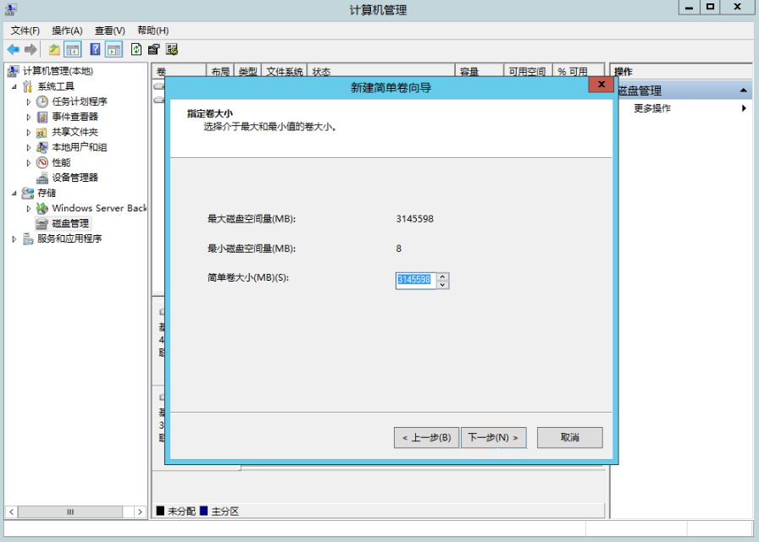
Task: Click the 简单卷大小 input field
Action: (415, 280)
